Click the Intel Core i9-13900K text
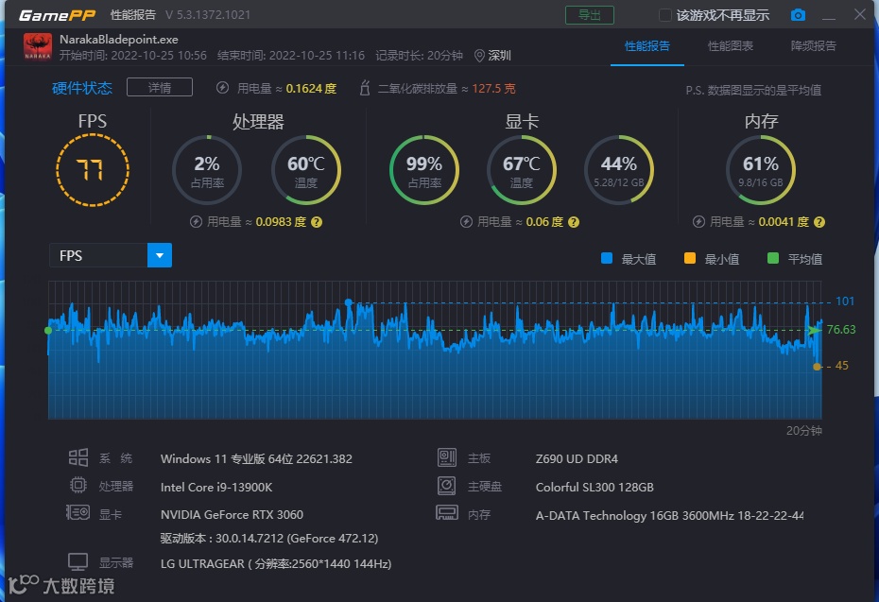The height and width of the screenshot is (602, 879). pos(216,487)
